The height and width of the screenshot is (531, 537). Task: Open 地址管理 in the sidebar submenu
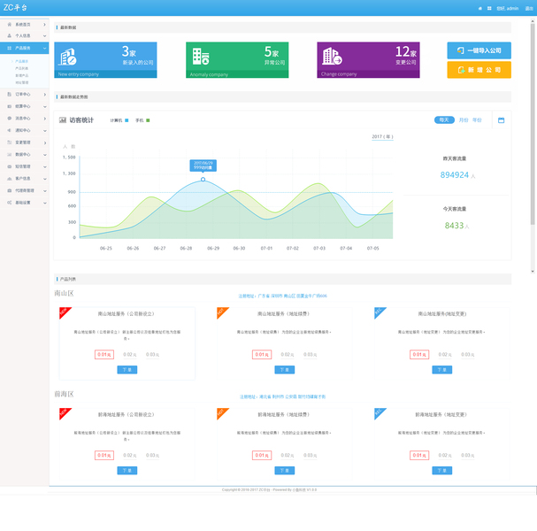point(22,82)
